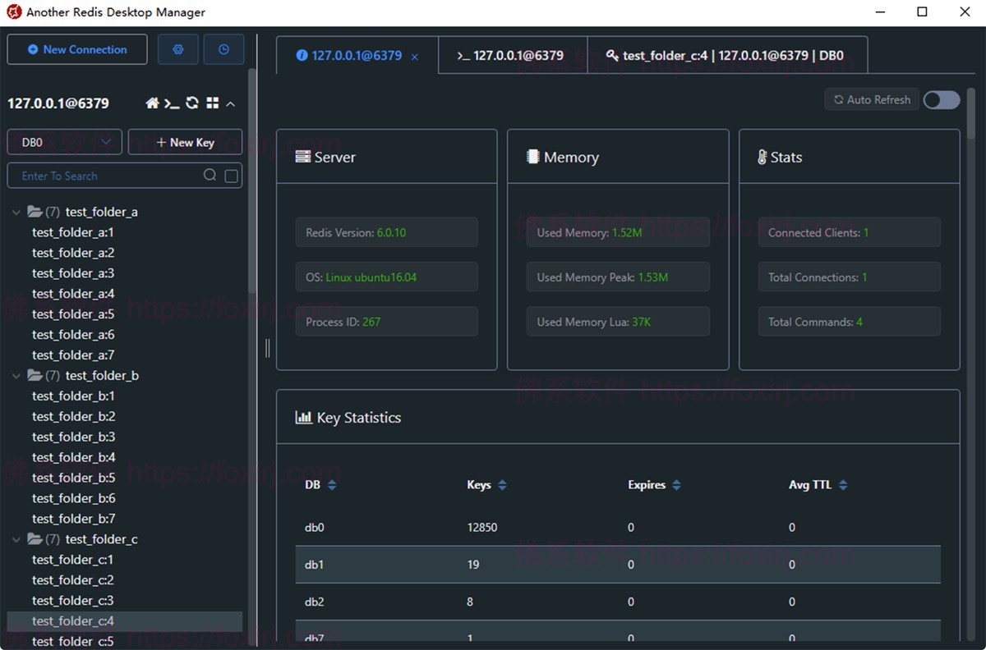The width and height of the screenshot is (986, 650).
Task: Switch to the CLI tab for 127.0.0.1@6379
Action: point(511,55)
